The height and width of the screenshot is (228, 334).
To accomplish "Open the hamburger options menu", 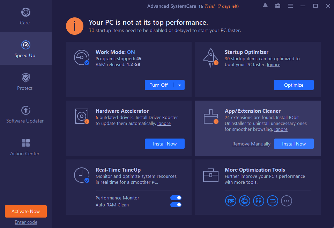I will click(x=290, y=6).
